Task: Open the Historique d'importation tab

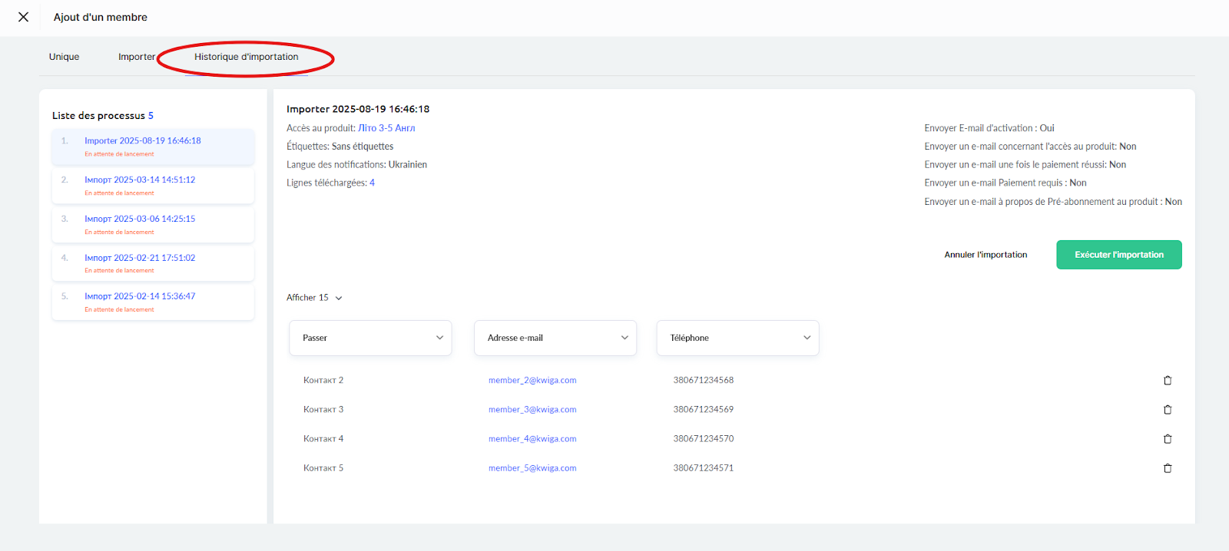Action: 246,57
